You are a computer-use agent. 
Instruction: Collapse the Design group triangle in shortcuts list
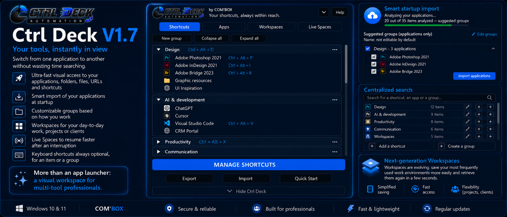pyautogui.click(x=159, y=49)
